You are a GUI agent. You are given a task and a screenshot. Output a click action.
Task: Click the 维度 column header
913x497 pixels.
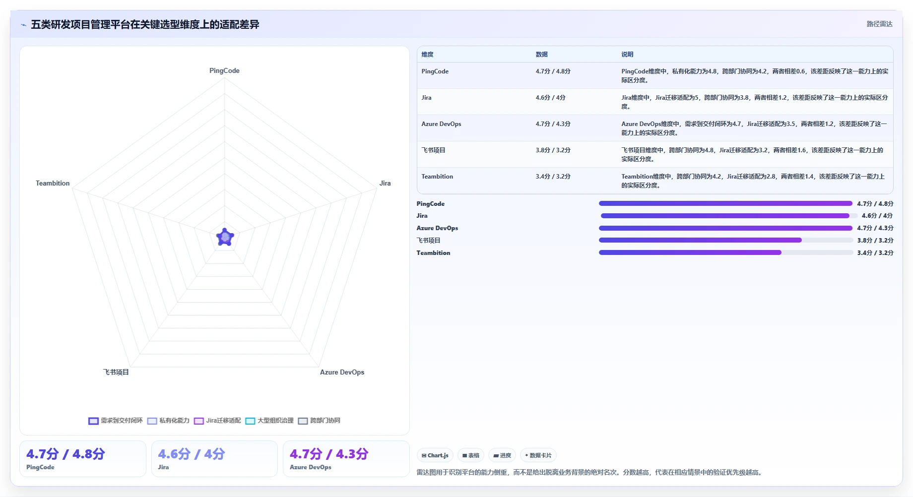[427, 55]
